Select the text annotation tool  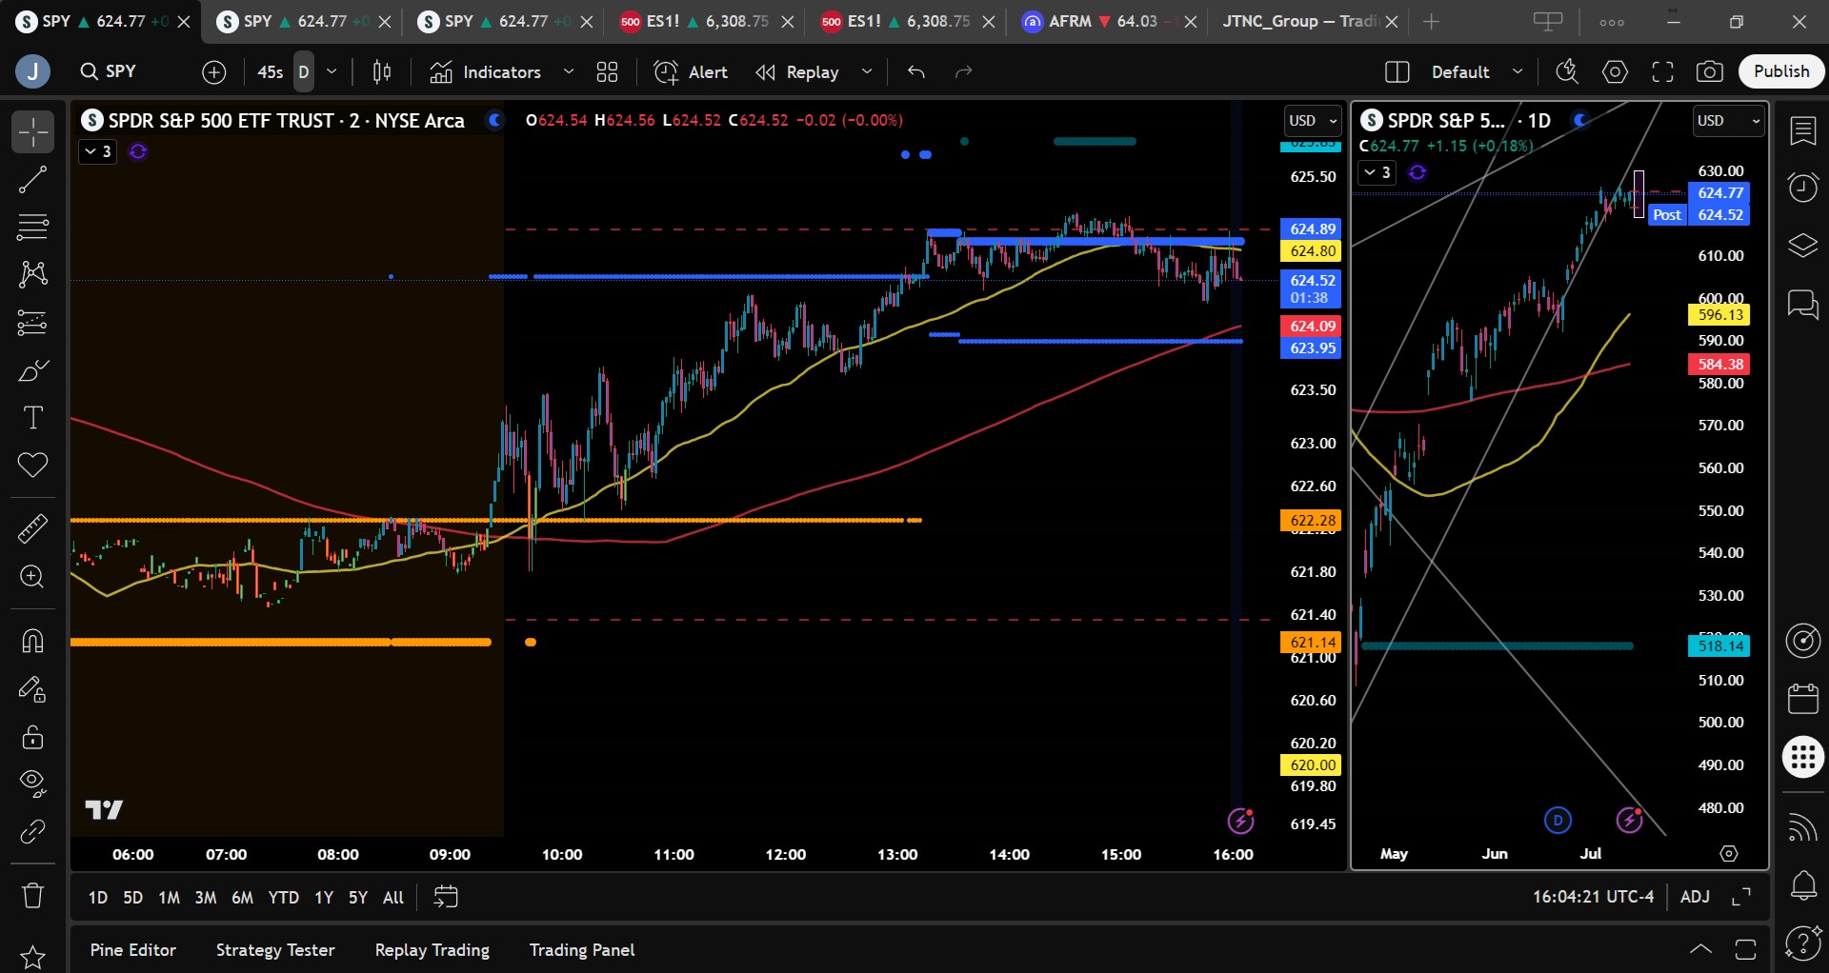[x=32, y=418]
